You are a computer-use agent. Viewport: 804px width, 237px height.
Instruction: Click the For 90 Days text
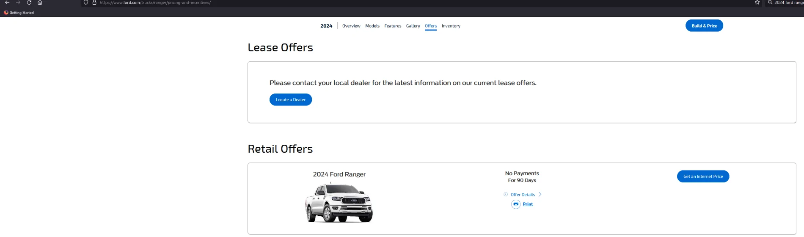522,180
